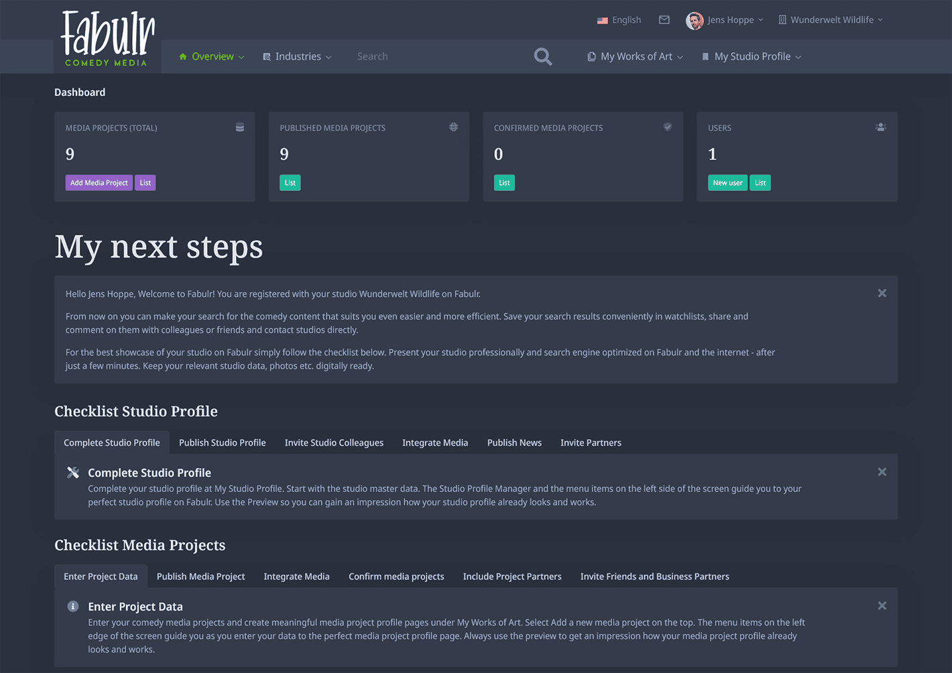Select the Confirm media projects tab
The image size is (952, 673).
click(396, 577)
